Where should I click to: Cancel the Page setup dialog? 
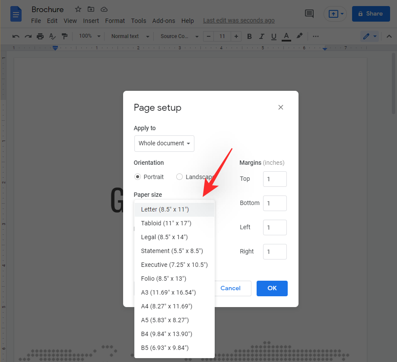(x=230, y=288)
